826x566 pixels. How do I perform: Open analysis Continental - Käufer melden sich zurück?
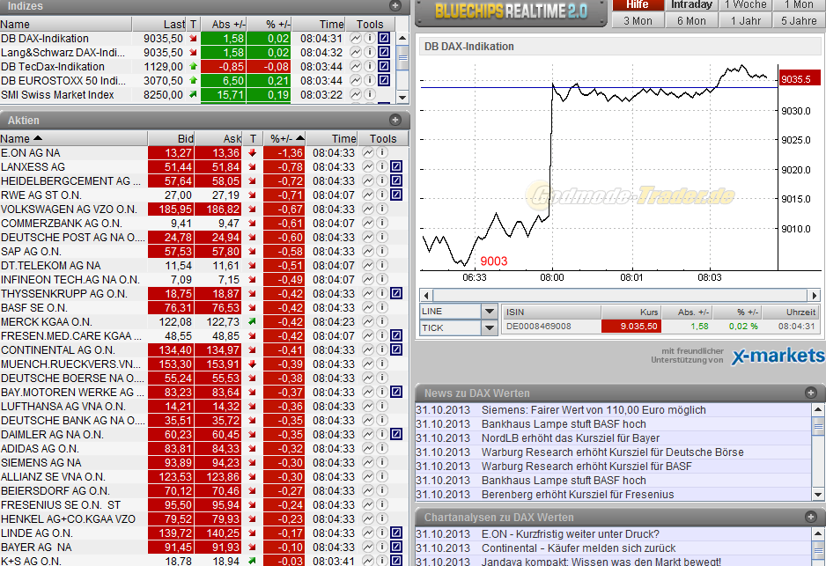pyautogui.click(x=579, y=548)
